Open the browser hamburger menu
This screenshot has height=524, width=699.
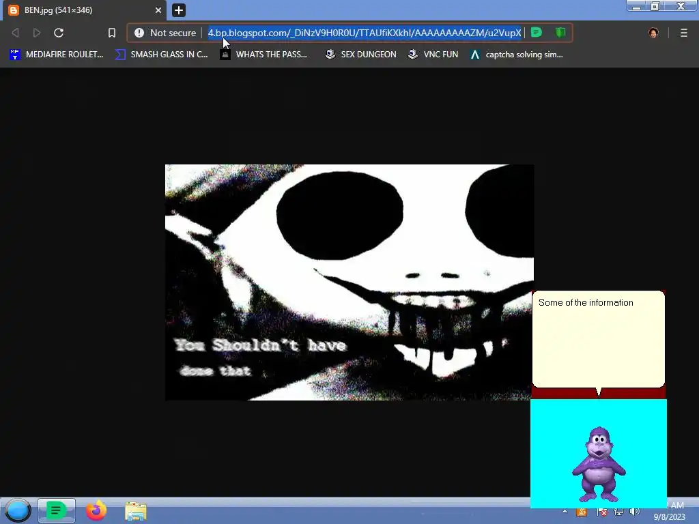pyautogui.click(x=684, y=33)
